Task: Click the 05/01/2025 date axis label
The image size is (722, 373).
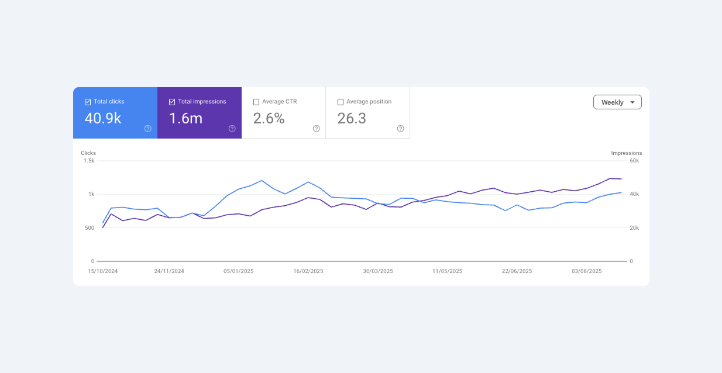Action: pyautogui.click(x=239, y=271)
